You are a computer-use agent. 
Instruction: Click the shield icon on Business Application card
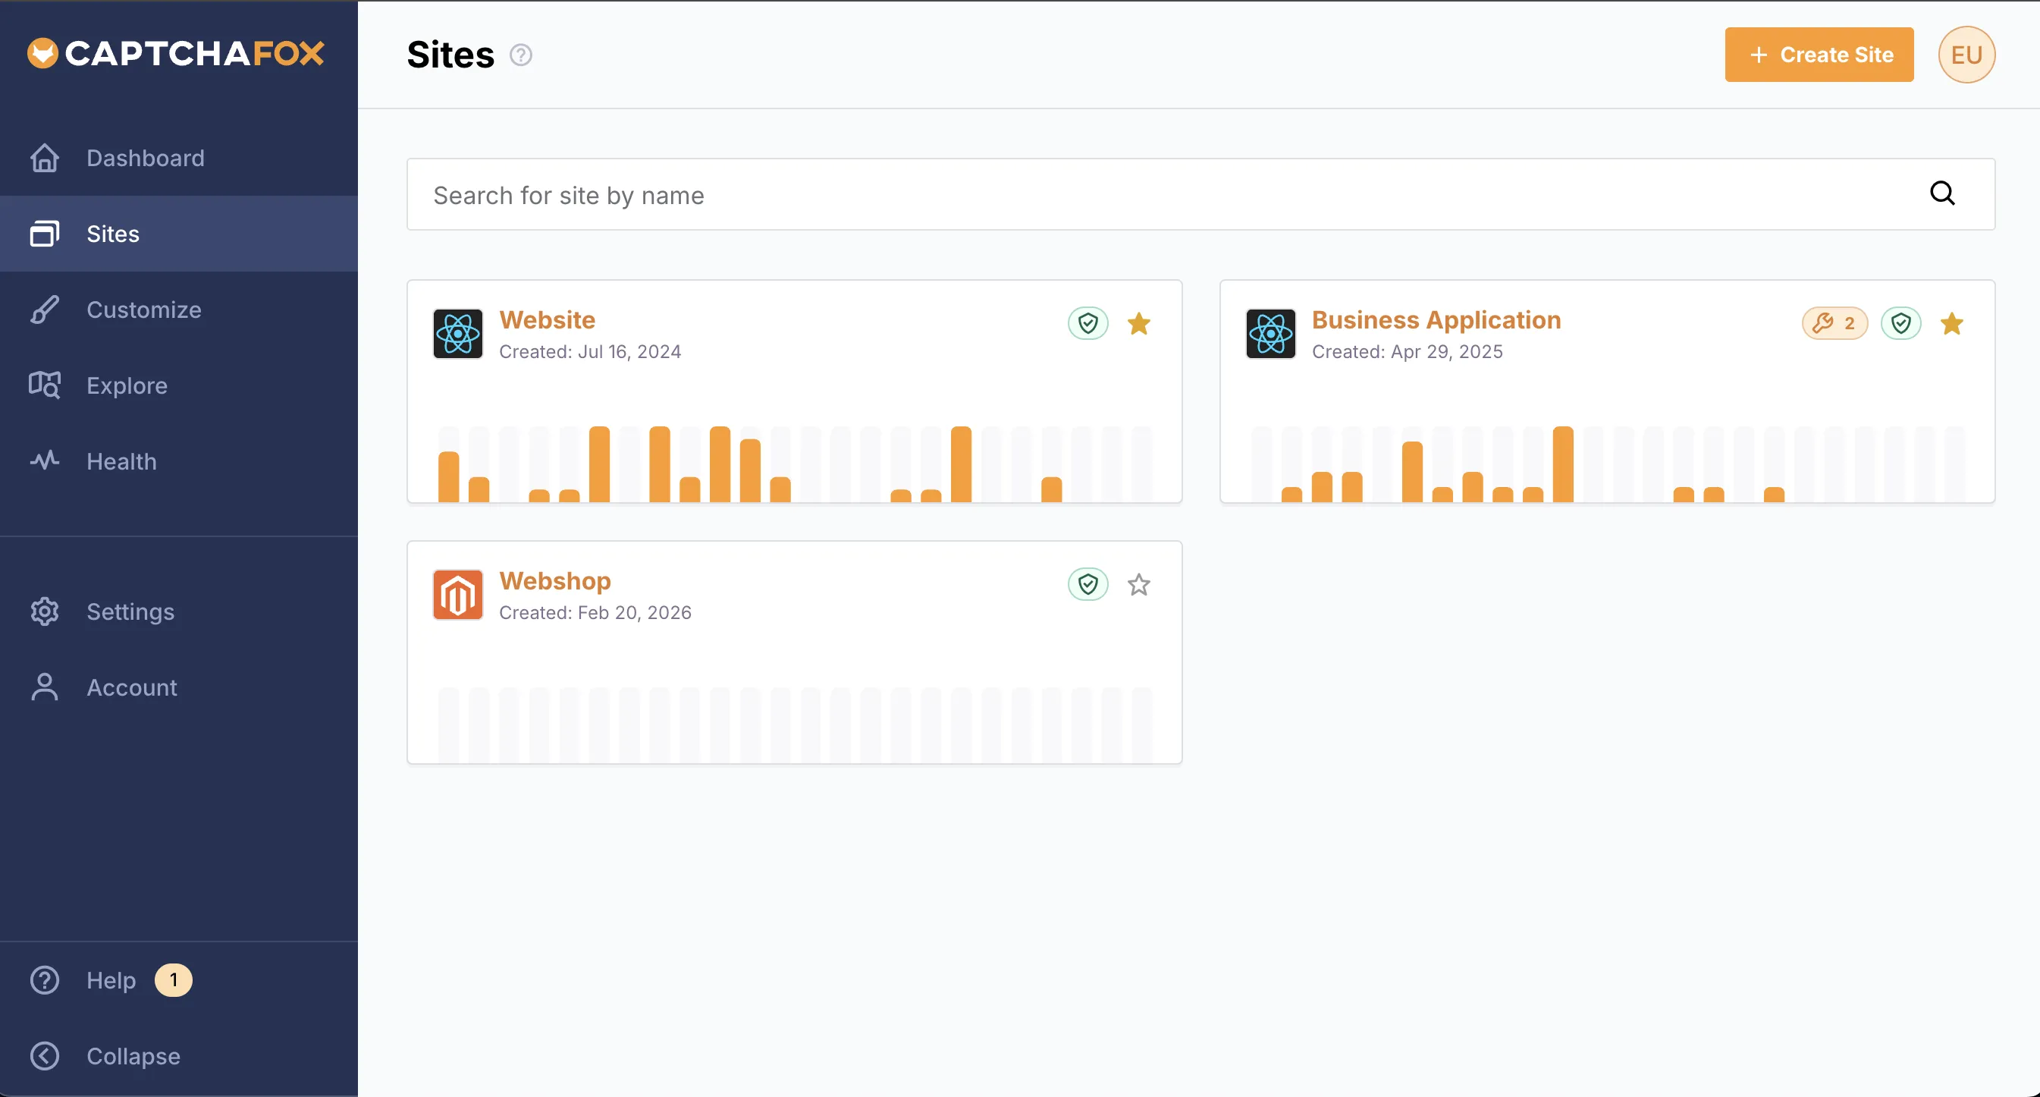1900,323
